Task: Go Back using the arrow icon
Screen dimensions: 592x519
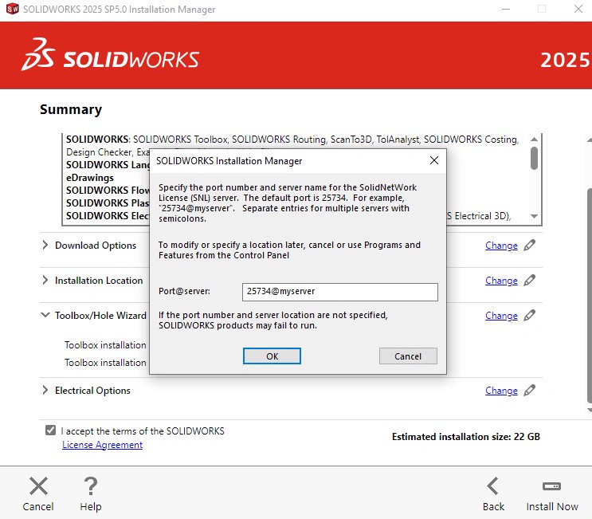Action: click(x=493, y=486)
